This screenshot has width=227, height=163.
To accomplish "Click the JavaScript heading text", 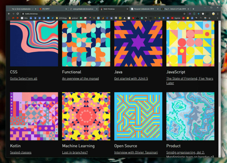I will [x=176, y=72].
